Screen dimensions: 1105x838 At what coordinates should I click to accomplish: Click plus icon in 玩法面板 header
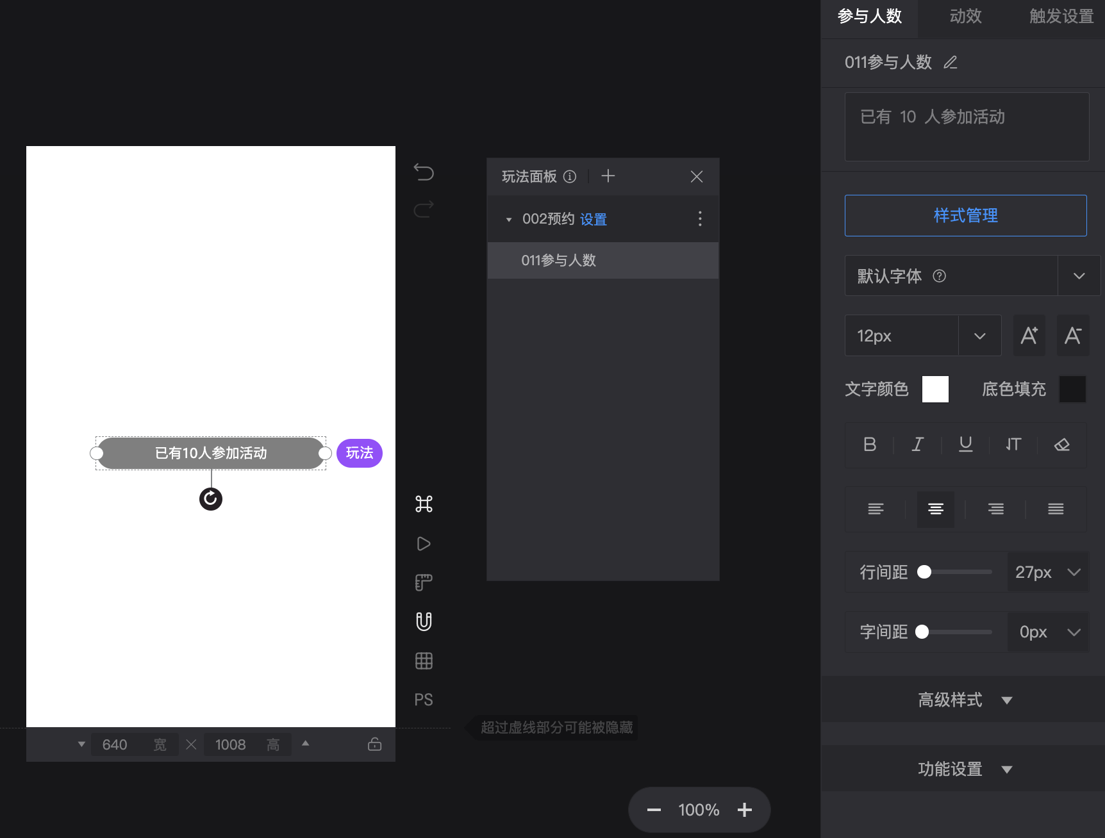608,176
